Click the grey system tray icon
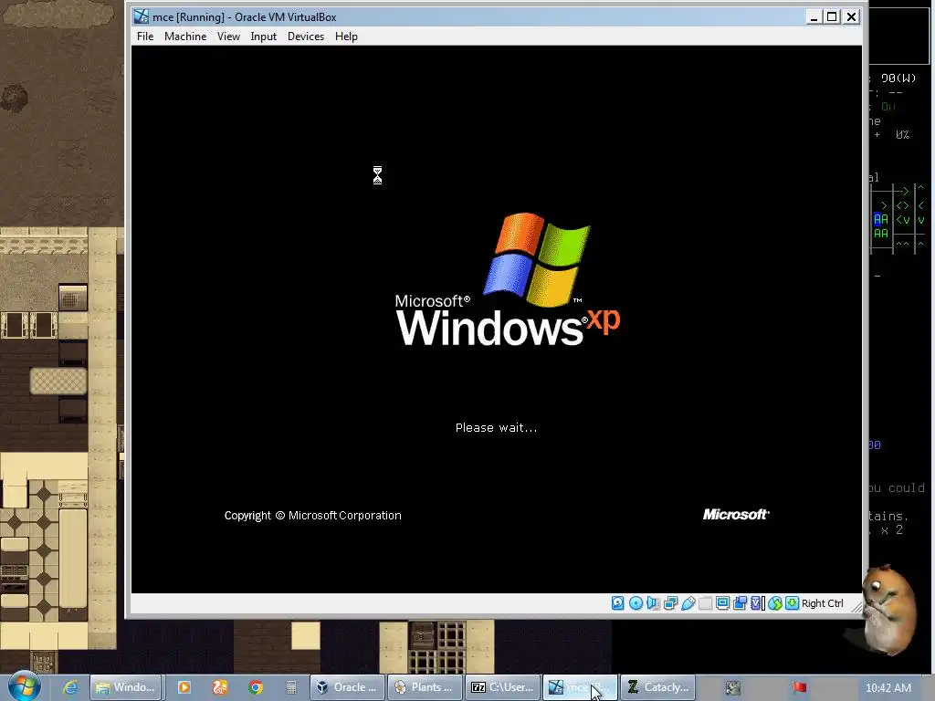 tap(733, 688)
